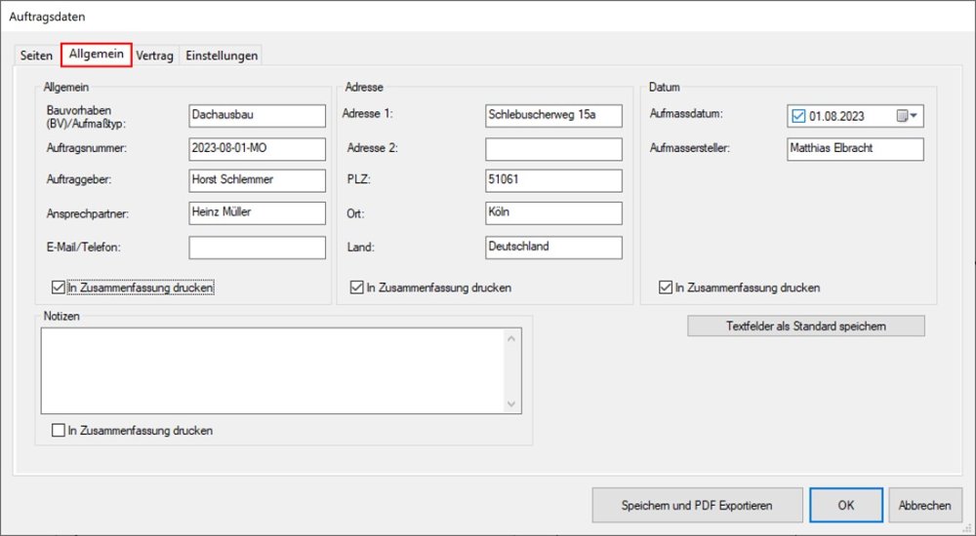Click into the Adresse 2 field
Screen dimensions: 976x536
pyautogui.click(x=552, y=149)
